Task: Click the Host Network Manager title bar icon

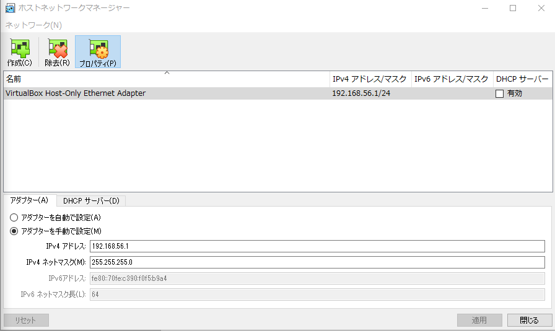Action: [x=10, y=8]
